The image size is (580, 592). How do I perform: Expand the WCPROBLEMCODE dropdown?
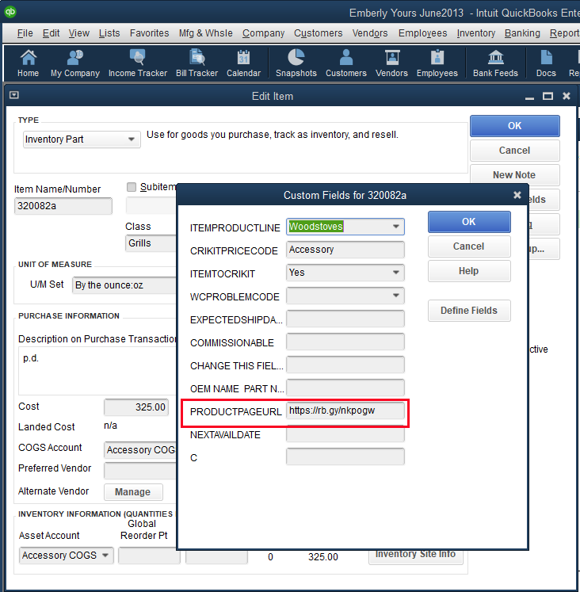[x=396, y=296]
